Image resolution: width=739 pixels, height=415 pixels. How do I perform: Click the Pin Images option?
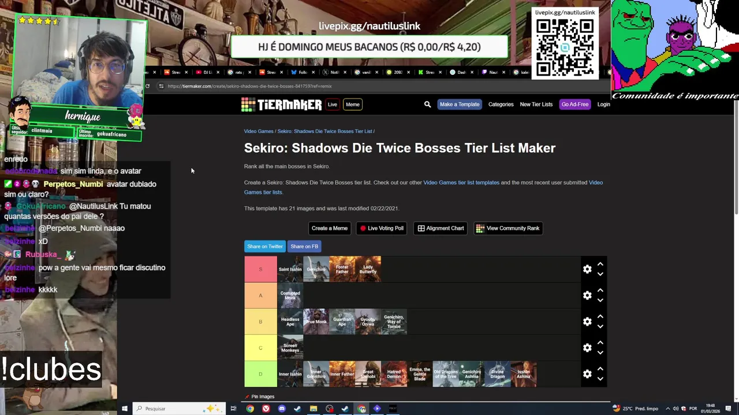(x=259, y=397)
